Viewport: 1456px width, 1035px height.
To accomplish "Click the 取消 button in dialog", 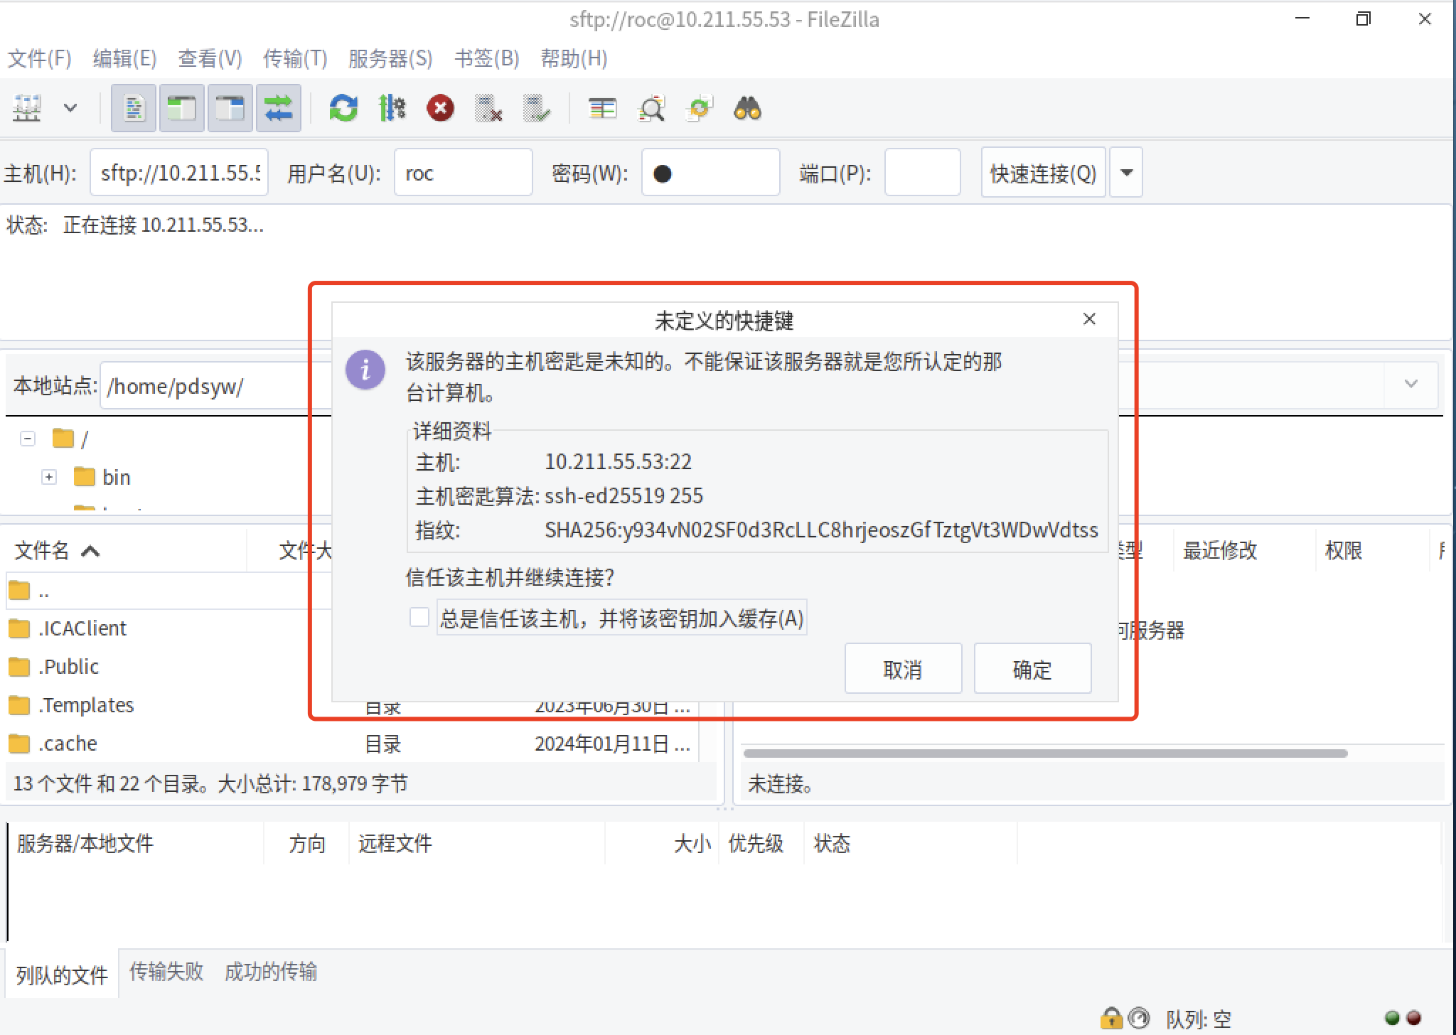I will (x=902, y=669).
